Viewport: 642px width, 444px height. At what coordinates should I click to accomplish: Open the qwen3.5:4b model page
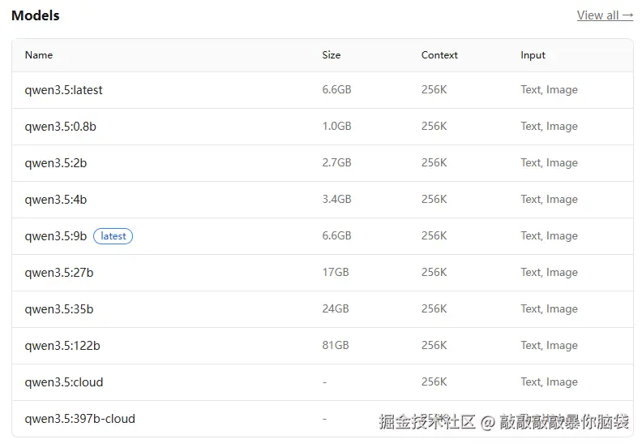coord(56,200)
